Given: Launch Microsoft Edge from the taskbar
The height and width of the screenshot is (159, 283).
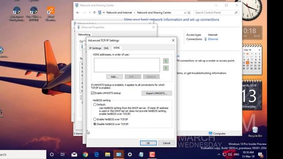Looking at the screenshot, I should [96, 155].
